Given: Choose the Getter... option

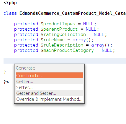Looking at the screenshot, I should click(x=49, y=81).
